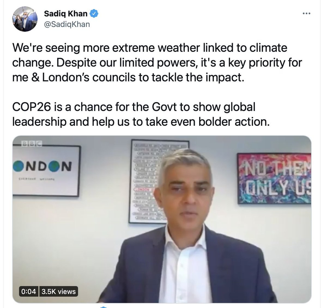
Task: Click the Sadiq Khan display name
Action: 66,13
